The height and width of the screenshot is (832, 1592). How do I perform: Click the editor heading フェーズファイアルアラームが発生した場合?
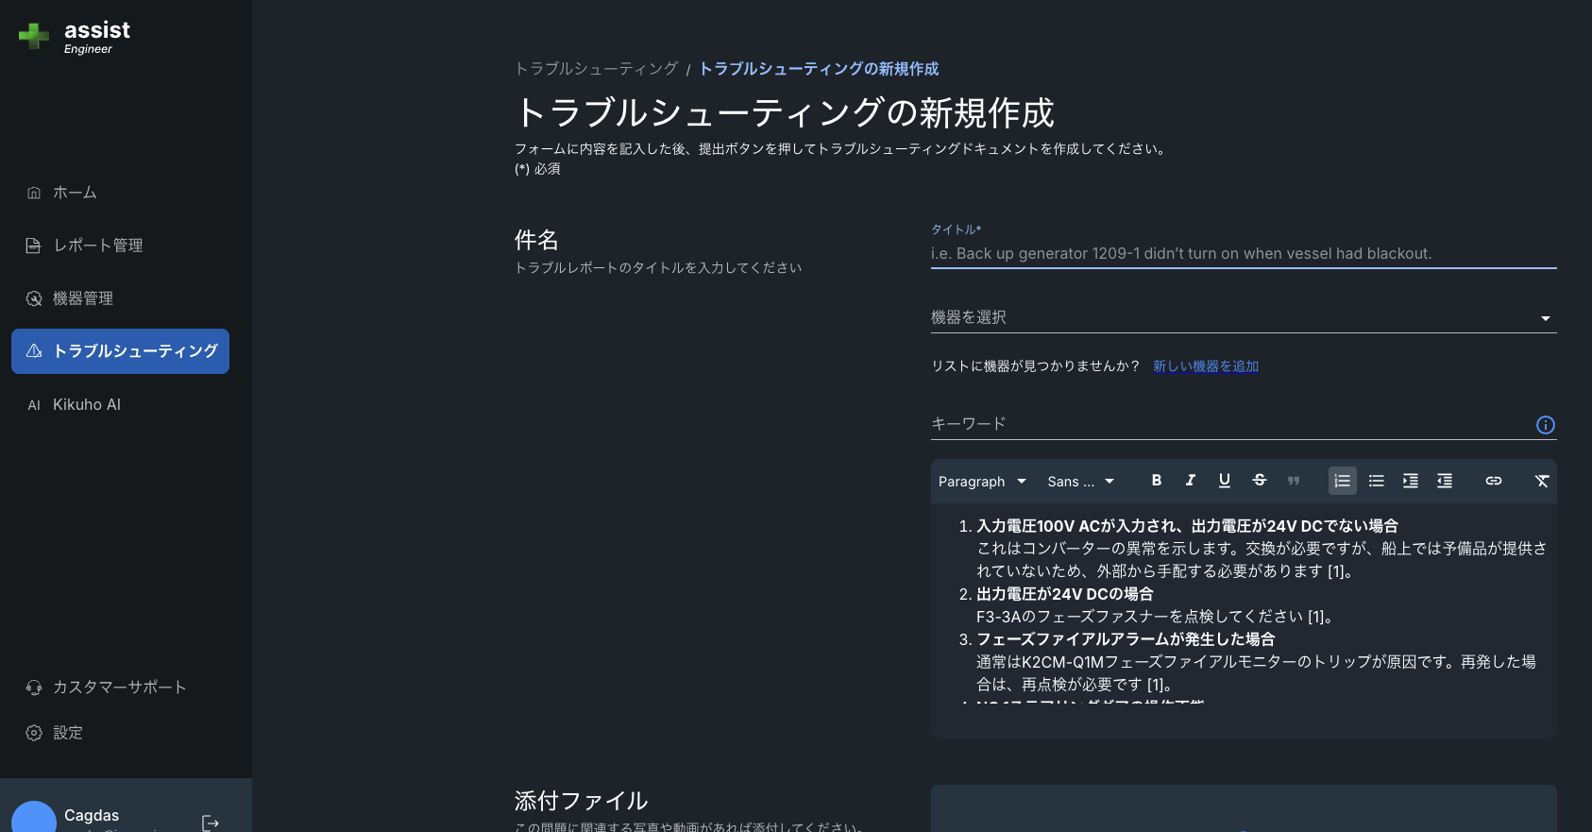pyautogui.click(x=1126, y=639)
